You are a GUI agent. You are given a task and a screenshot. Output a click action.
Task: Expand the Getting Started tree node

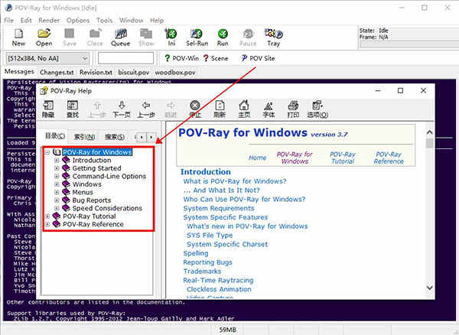tap(57, 168)
